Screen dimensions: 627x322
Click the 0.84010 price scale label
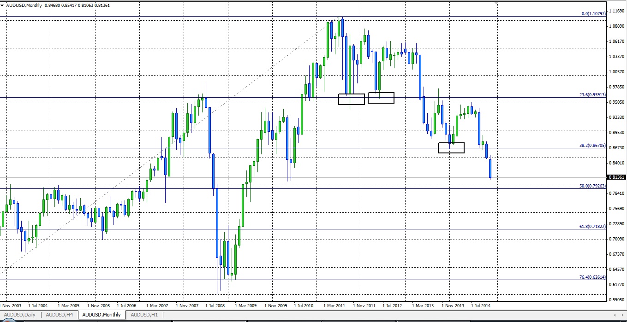pos(617,163)
